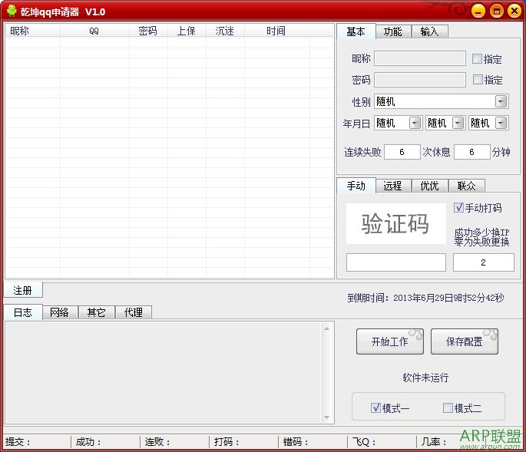
Task: Open the 网络 tab
Action: [x=60, y=312]
